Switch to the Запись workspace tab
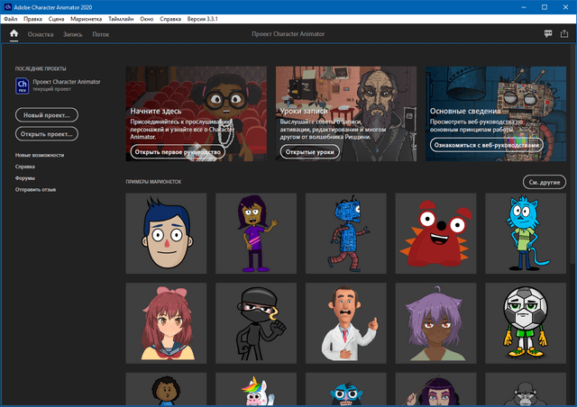Image resolution: width=577 pixels, height=407 pixels. coord(72,34)
